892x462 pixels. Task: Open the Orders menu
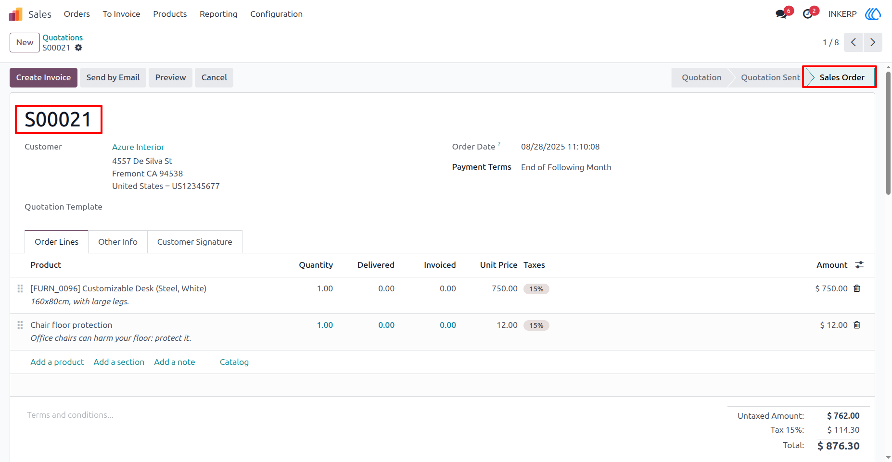[x=77, y=14]
